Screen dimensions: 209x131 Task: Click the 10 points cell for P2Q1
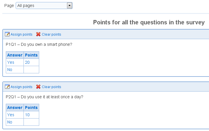pyautogui.click(x=31, y=115)
